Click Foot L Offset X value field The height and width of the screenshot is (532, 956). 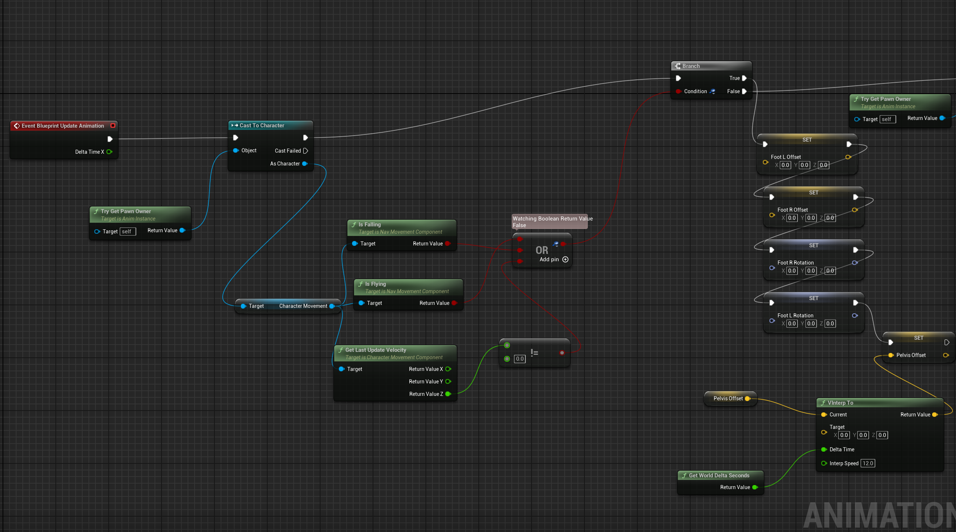[x=785, y=165]
